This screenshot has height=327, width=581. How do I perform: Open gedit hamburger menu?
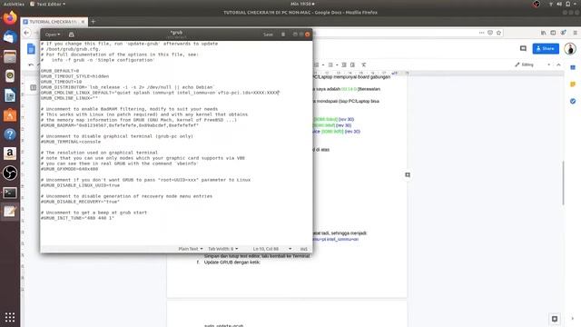283,35
